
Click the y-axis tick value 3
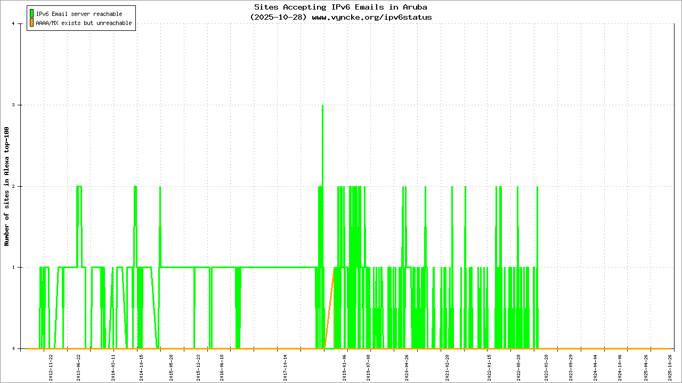20,105
